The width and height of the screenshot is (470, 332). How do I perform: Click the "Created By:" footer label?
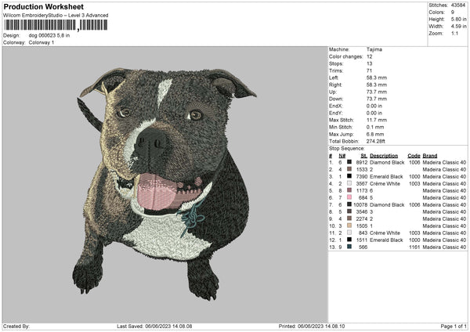pyautogui.click(x=16, y=326)
